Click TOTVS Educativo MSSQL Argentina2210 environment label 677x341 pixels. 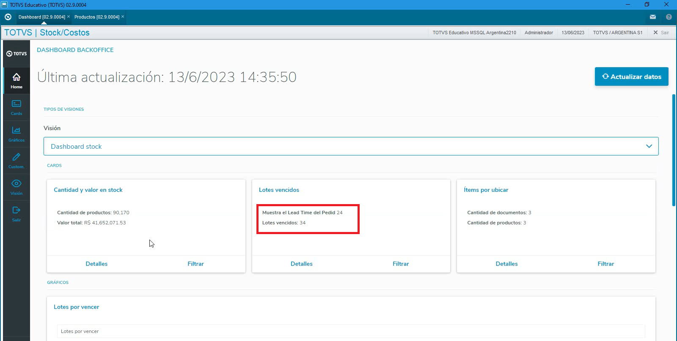click(474, 33)
